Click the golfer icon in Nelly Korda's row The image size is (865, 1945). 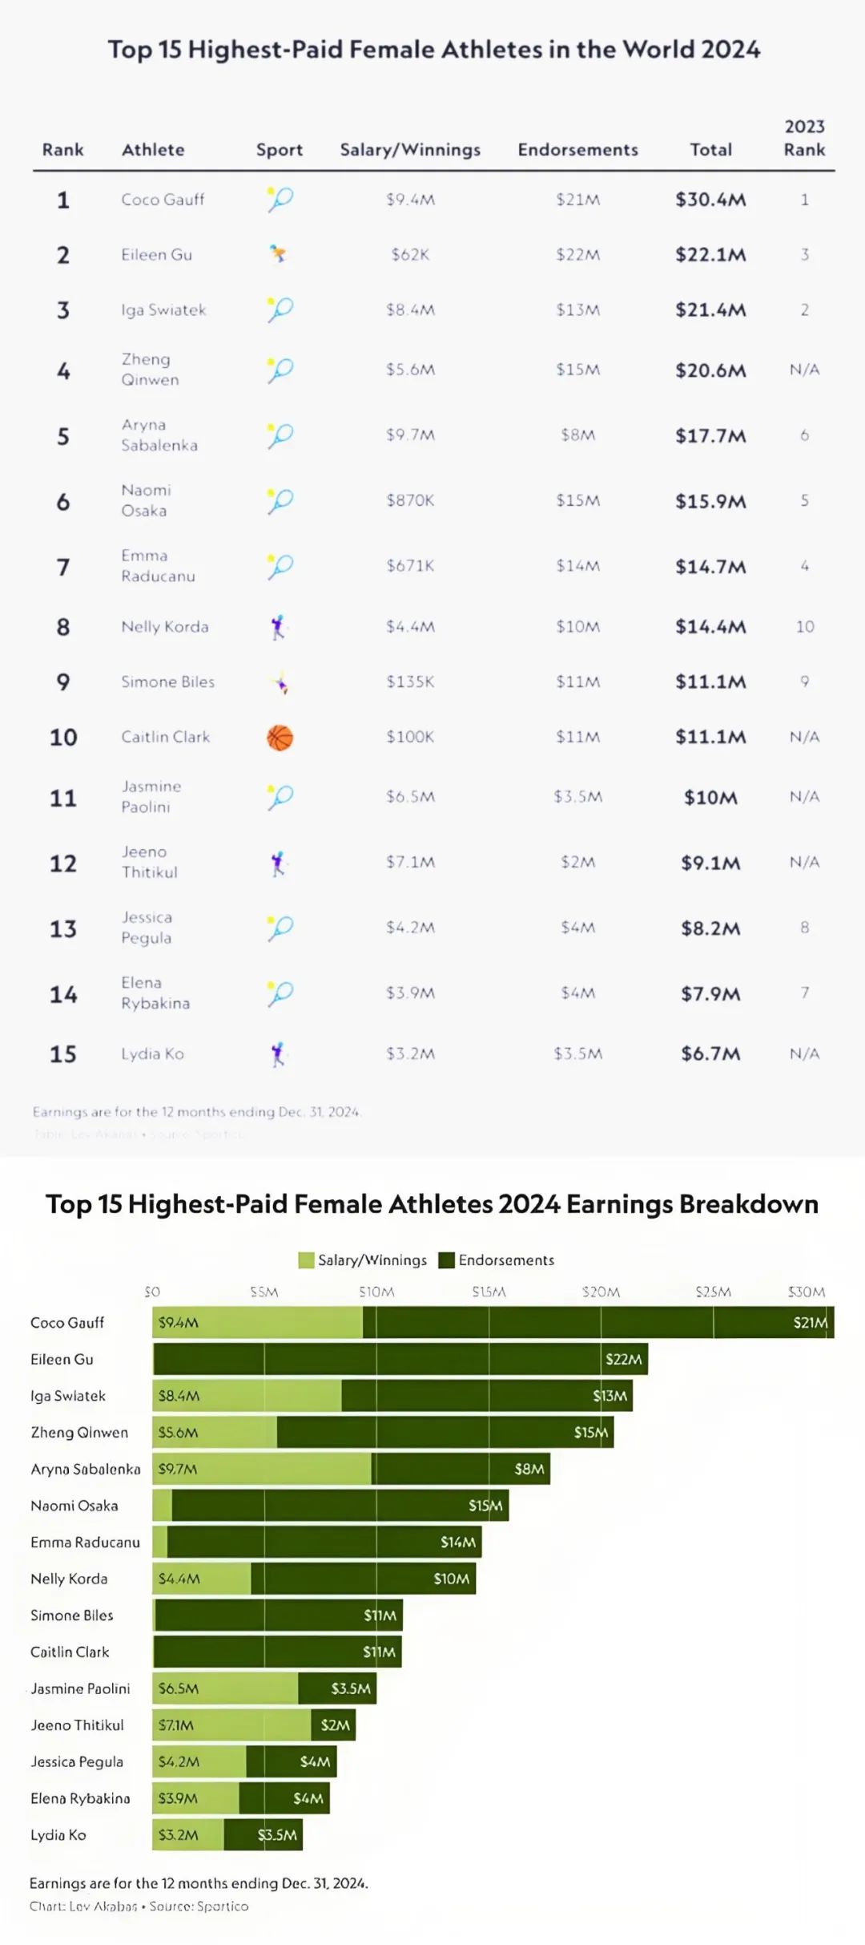(x=278, y=627)
